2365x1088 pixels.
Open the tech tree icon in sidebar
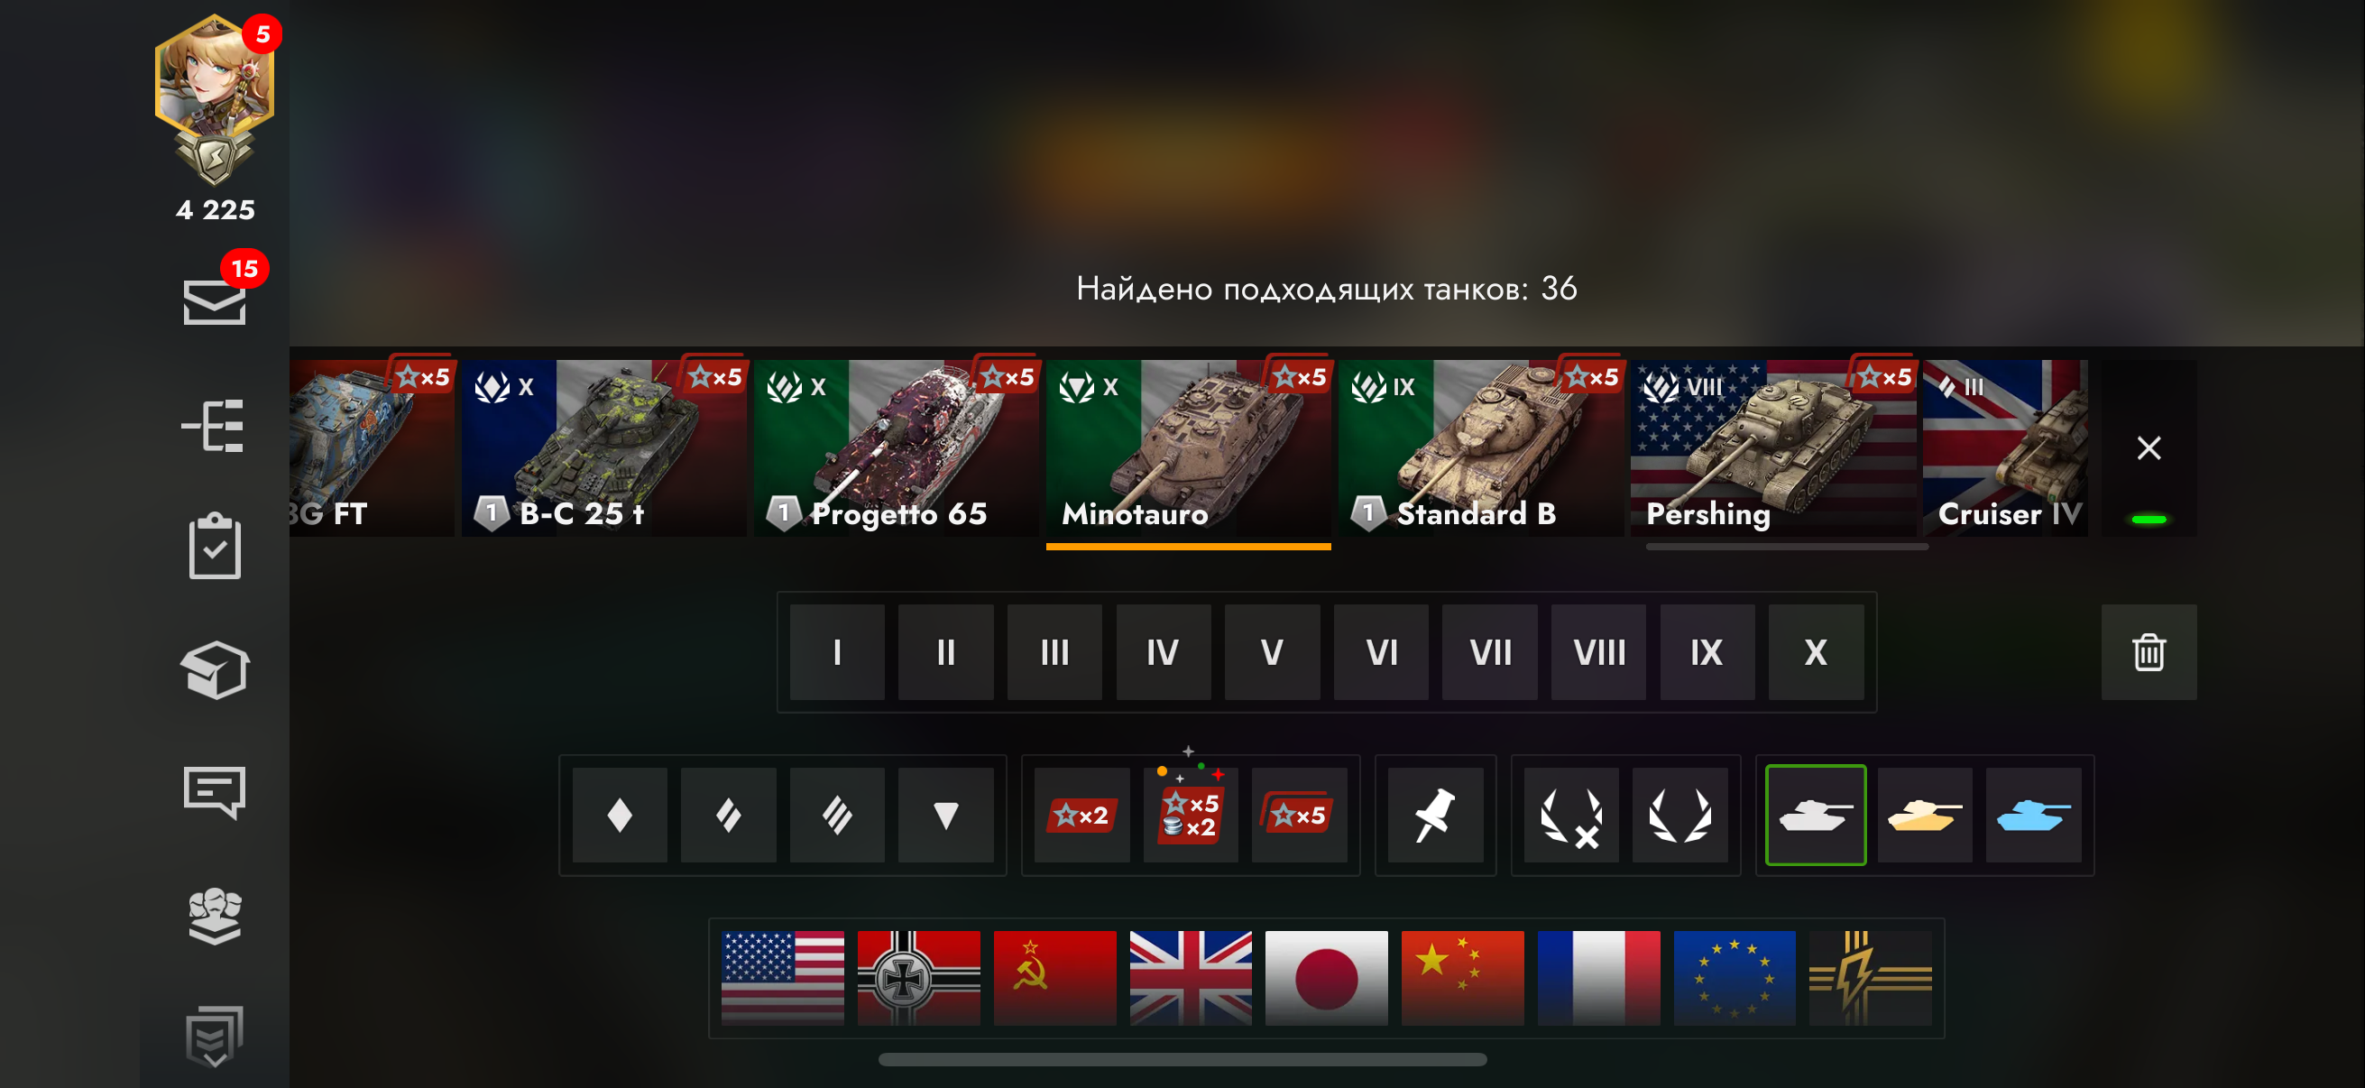pos(214,426)
